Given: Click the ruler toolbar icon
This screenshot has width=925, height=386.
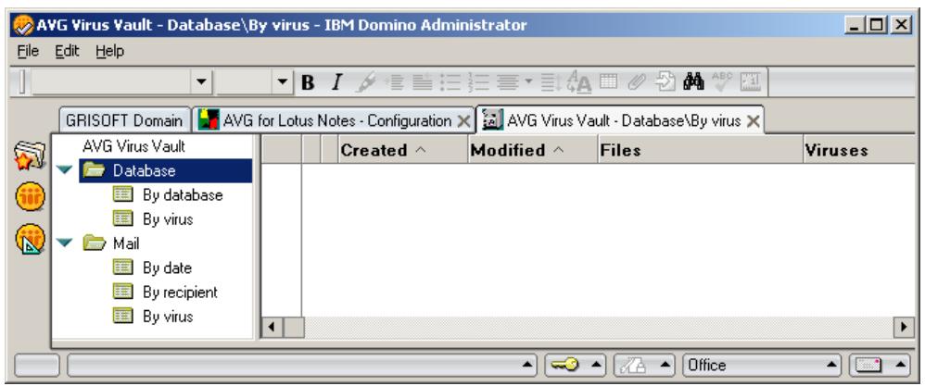Looking at the screenshot, I should click(x=751, y=83).
